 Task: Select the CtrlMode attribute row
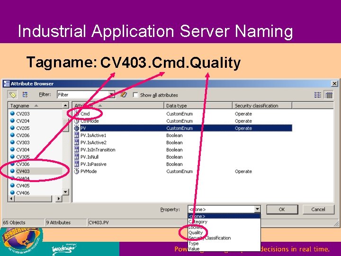[x=183, y=121]
